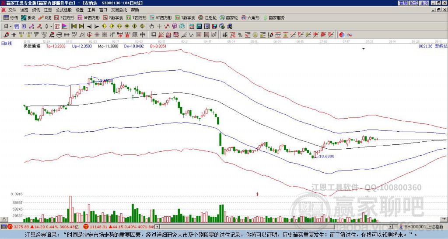Launch the 赢家轮 wheel tool
The height and width of the screenshot is (239, 448).
[x=229, y=17]
